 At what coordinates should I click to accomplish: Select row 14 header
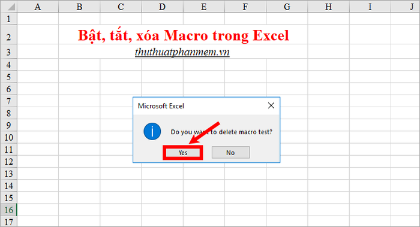[x=8, y=186]
